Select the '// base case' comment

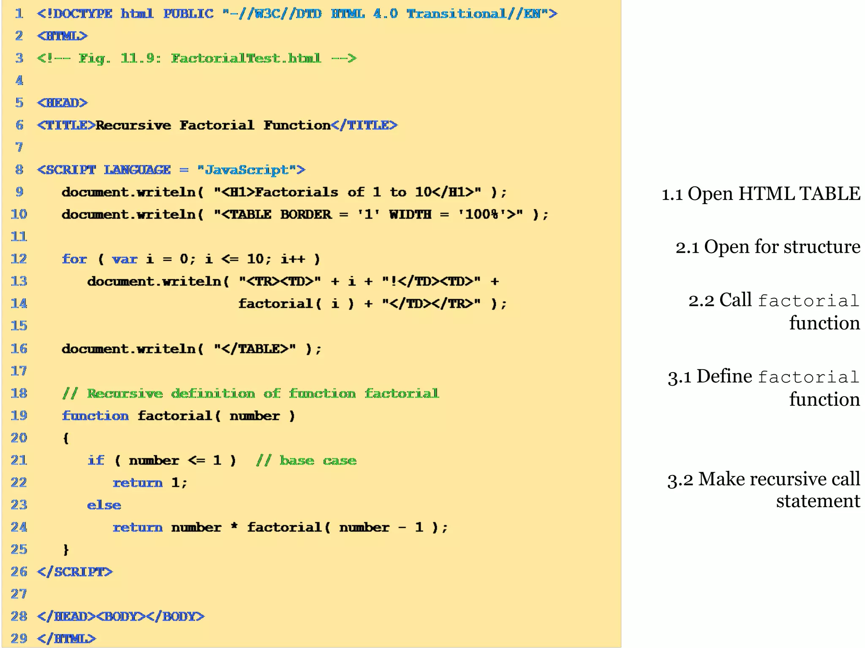[306, 461]
